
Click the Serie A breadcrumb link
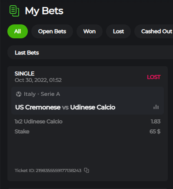click(50, 94)
